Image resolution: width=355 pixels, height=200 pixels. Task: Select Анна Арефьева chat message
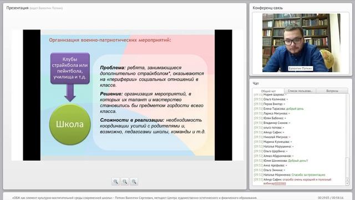tap(271, 166)
